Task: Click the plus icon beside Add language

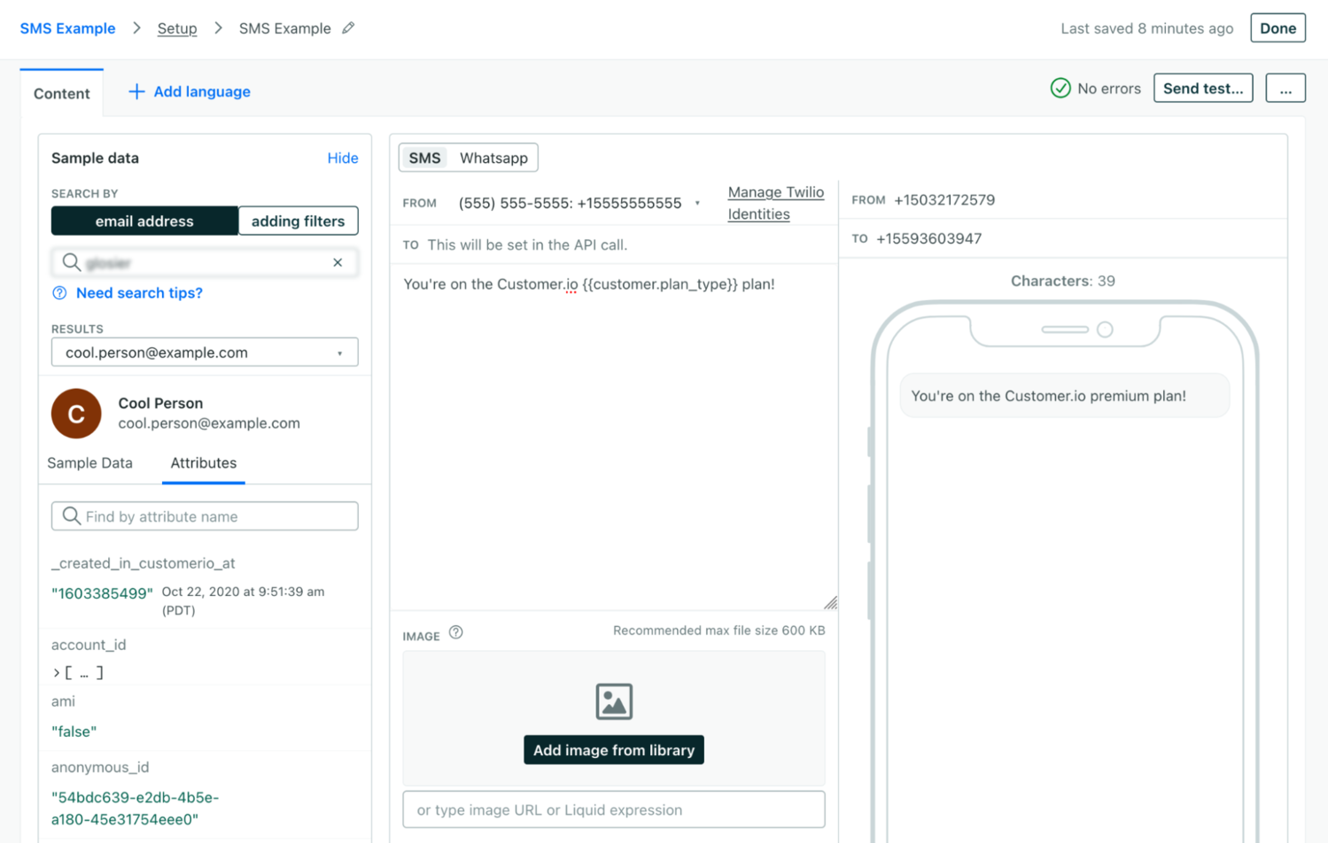Action: tap(136, 91)
